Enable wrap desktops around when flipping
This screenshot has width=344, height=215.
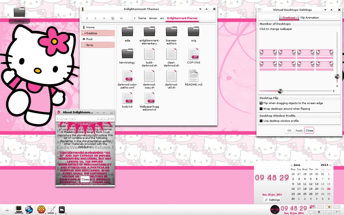[261, 109]
